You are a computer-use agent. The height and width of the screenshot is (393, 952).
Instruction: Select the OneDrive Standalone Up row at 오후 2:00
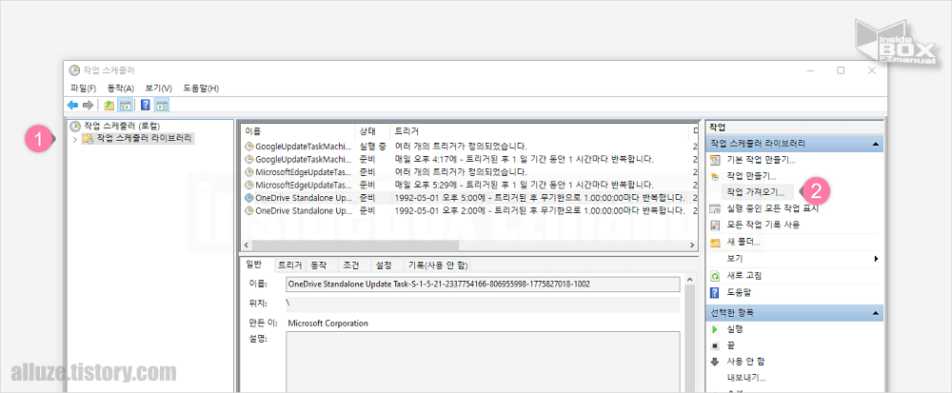[x=468, y=211]
